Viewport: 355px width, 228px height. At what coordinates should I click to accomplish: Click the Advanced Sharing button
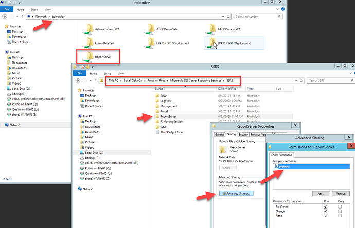click(x=236, y=193)
